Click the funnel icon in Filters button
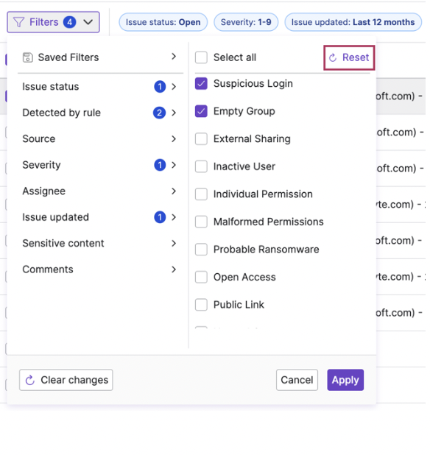This screenshot has height=455, width=430. click(x=19, y=22)
